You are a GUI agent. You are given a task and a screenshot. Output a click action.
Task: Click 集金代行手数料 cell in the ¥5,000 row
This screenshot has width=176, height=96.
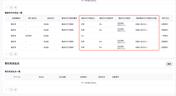point(68,24)
